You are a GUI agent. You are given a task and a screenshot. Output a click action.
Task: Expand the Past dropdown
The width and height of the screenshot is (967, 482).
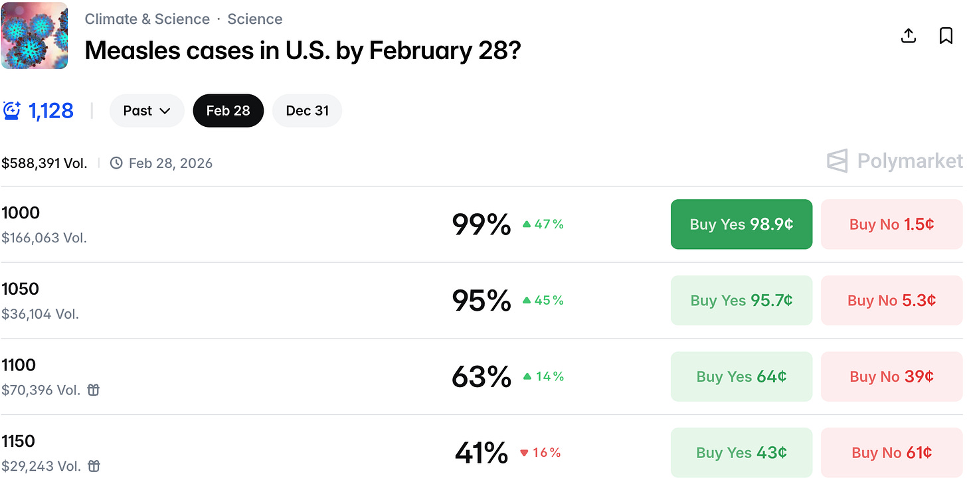point(147,110)
